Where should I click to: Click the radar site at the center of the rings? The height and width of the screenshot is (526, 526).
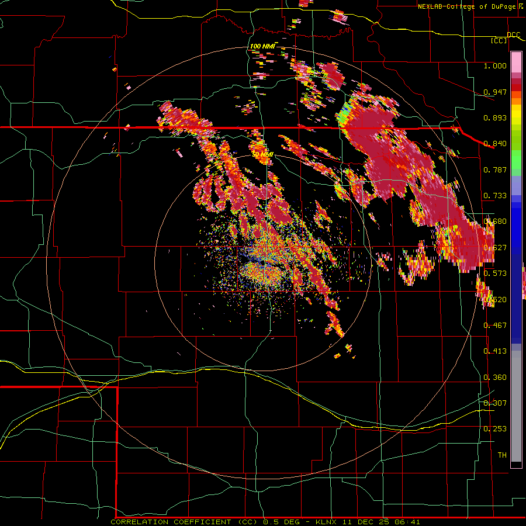[x=264, y=262]
